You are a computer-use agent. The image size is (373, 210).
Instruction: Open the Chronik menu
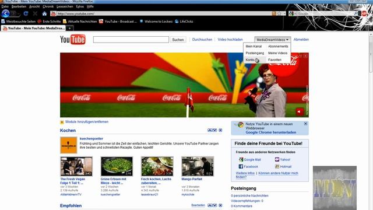pyautogui.click(x=48, y=6)
